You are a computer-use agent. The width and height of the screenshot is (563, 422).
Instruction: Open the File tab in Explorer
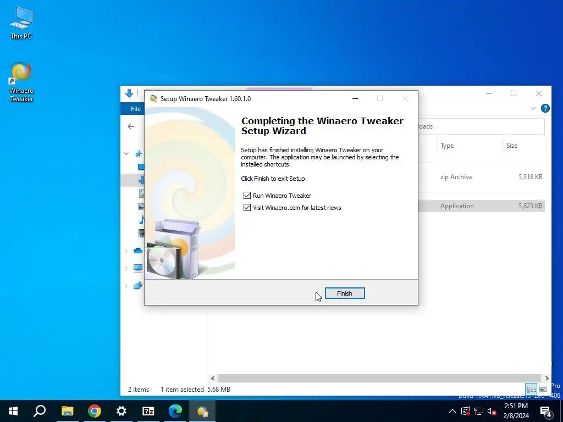click(x=135, y=109)
